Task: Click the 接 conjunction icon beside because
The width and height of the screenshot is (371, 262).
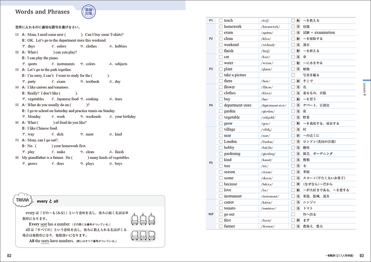Action: 298,184
